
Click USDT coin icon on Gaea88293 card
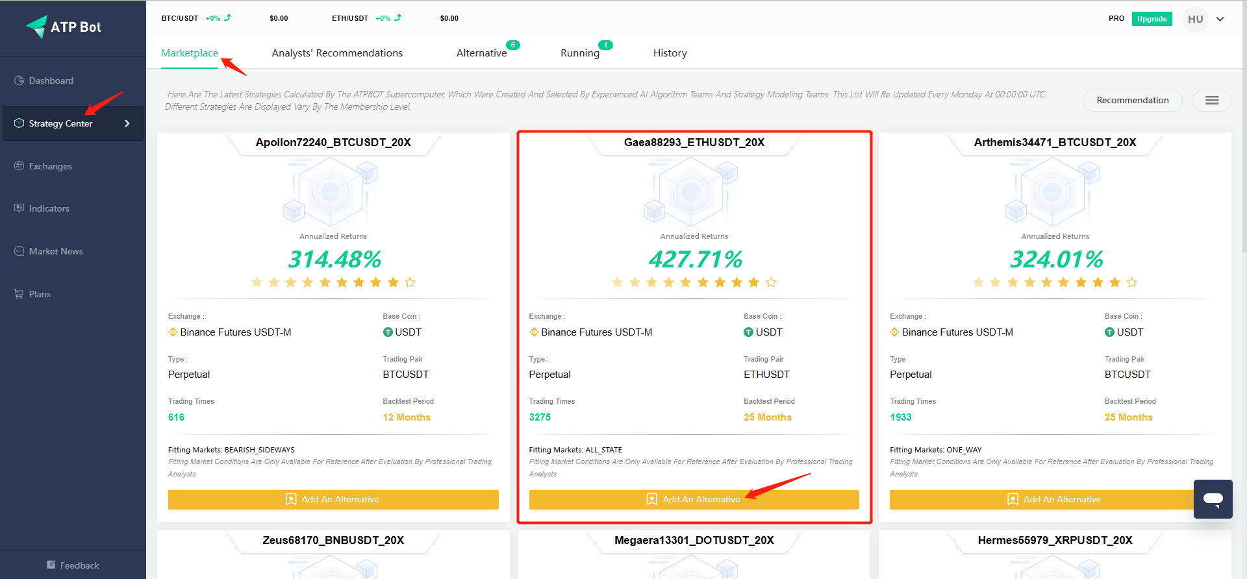(748, 332)
